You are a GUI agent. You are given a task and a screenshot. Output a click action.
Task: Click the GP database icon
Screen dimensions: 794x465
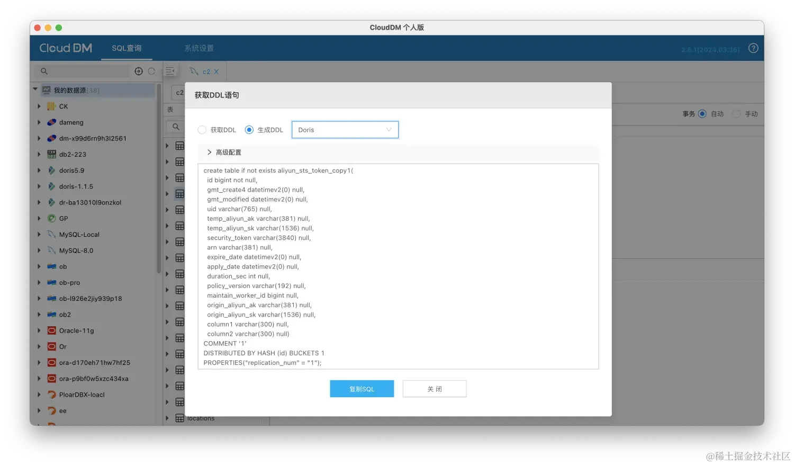click(51, 218)
